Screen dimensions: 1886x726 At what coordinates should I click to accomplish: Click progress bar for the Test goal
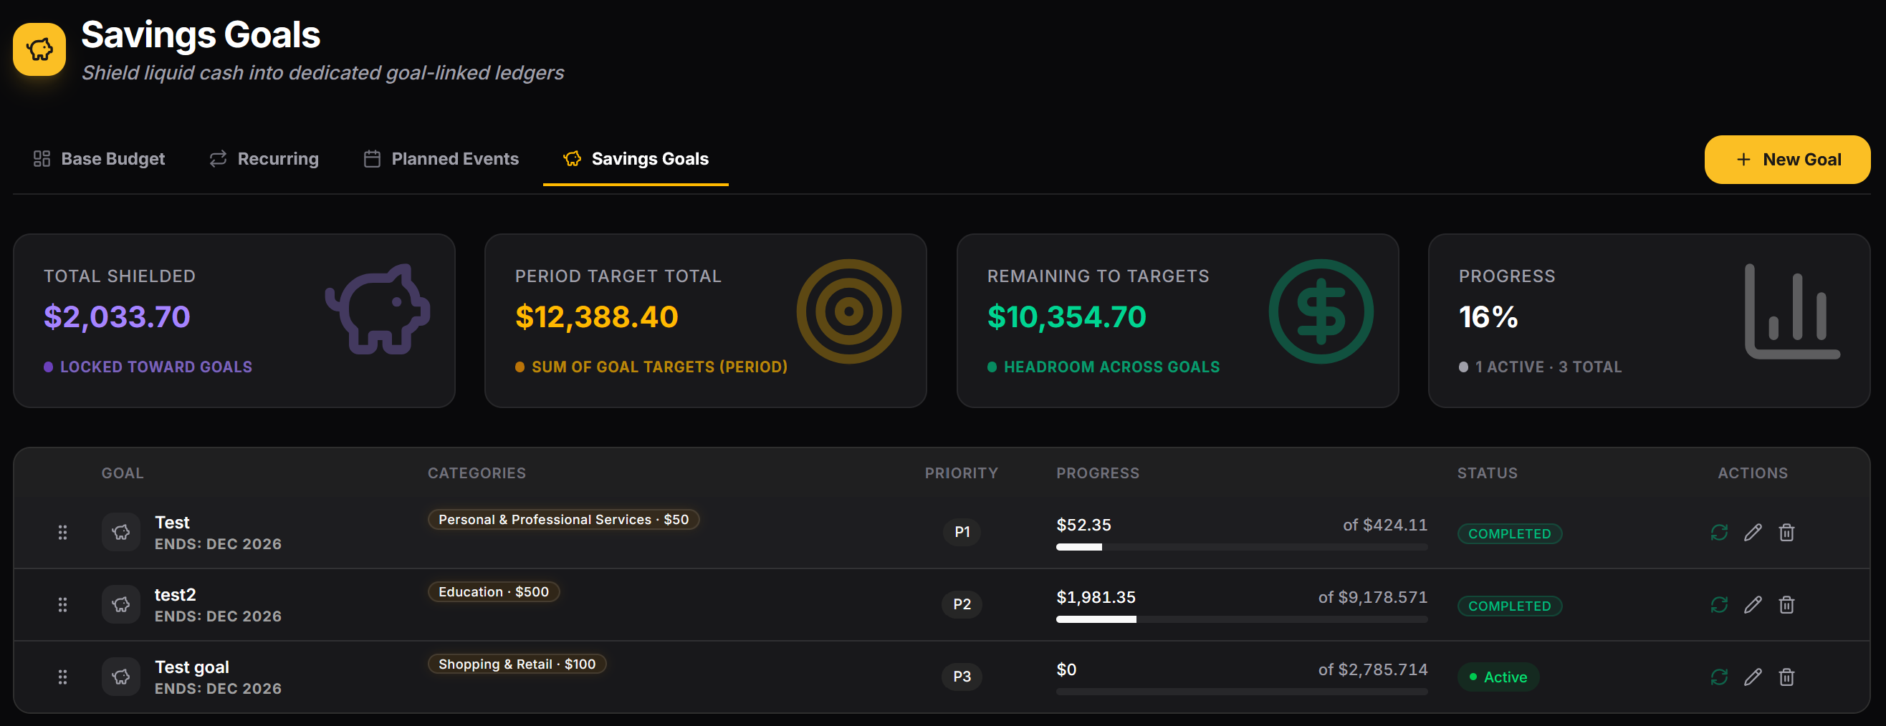point(1241,548)
